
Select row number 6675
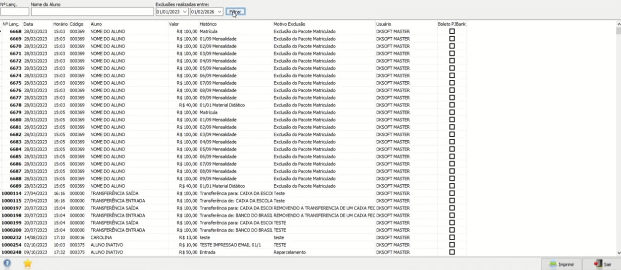[15, 83]
